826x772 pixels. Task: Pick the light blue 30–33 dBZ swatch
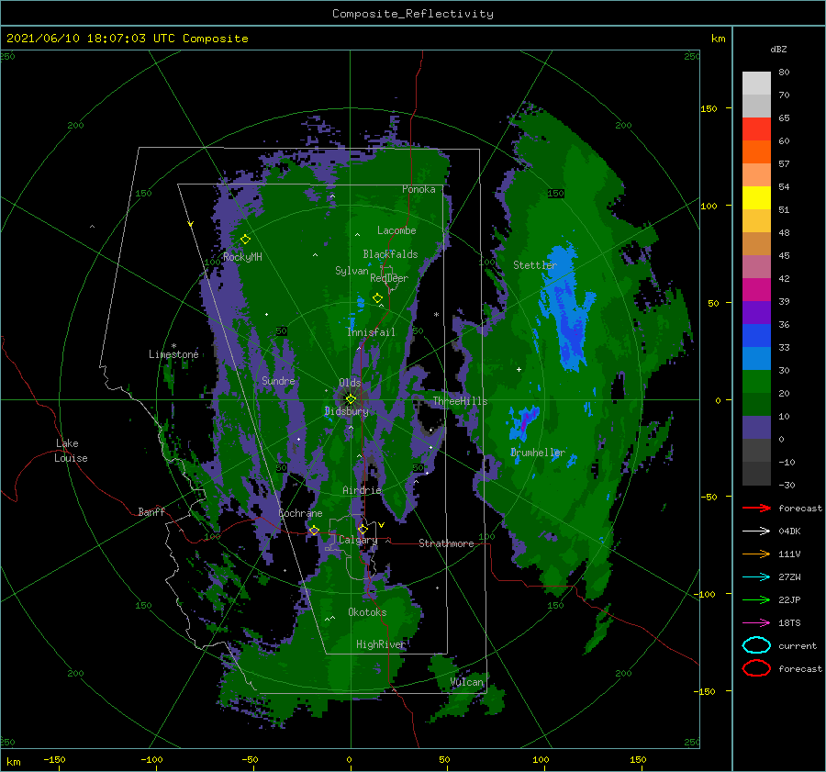click(x=756, y=358)
